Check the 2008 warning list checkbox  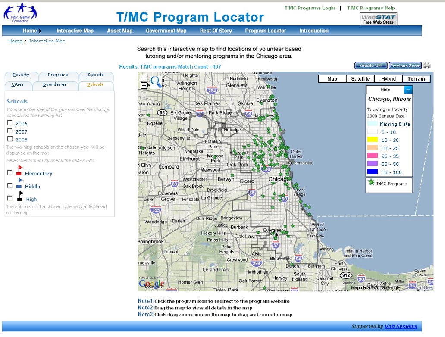pos(10,139)
